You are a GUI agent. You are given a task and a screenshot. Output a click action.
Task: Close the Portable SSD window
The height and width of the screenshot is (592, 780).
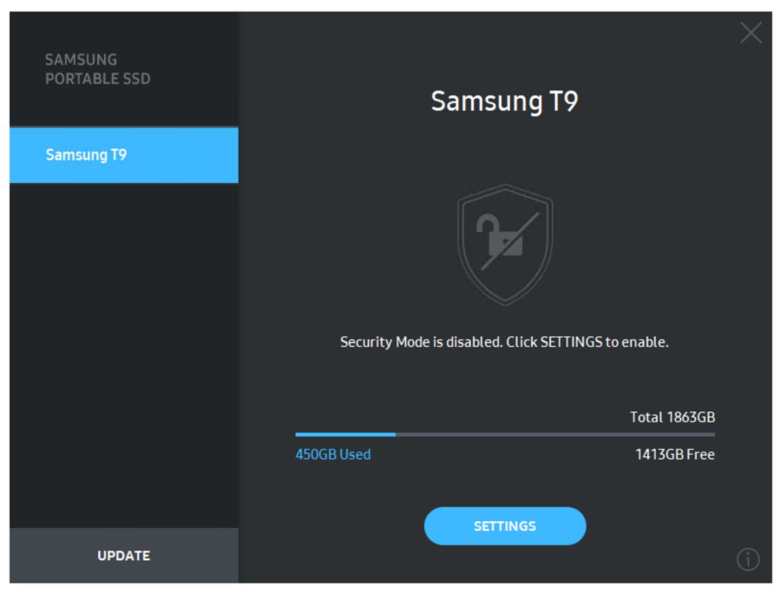pos(751,32)
